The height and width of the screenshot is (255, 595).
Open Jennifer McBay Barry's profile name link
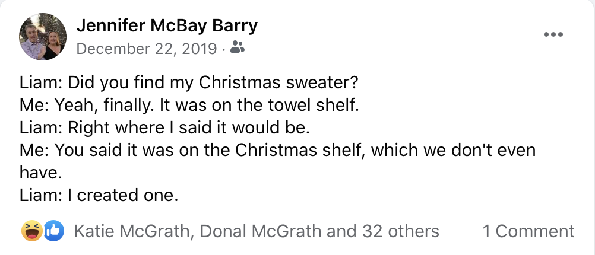pos(166,26)
